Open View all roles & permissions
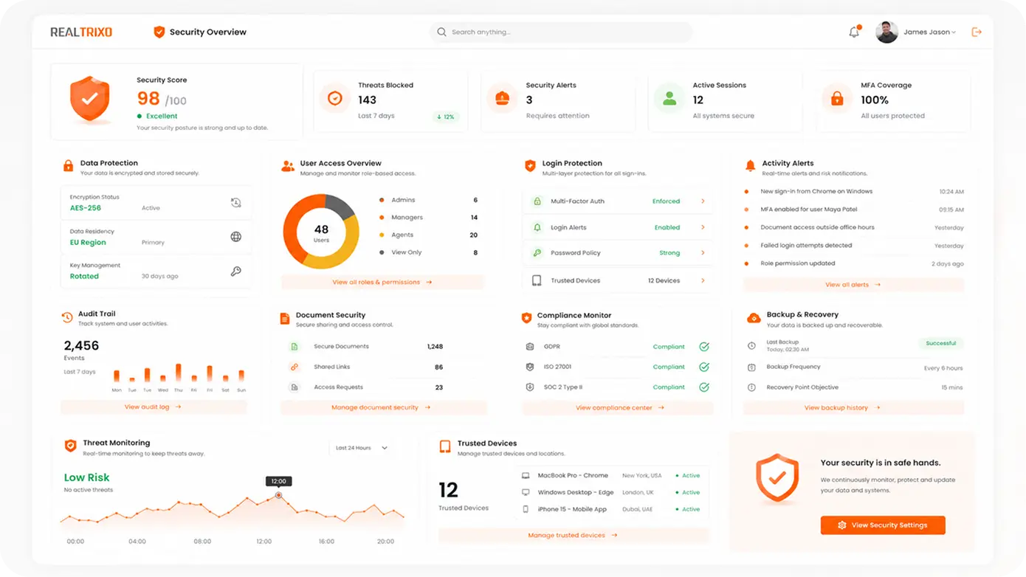Viewport: 1026px width, 577px height. [x=382, y=282]
